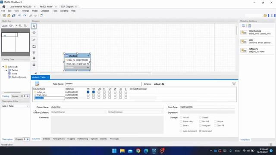276x155 pixels.
Task: Switch to Triggers tab
Action: (x=71, y=139)
